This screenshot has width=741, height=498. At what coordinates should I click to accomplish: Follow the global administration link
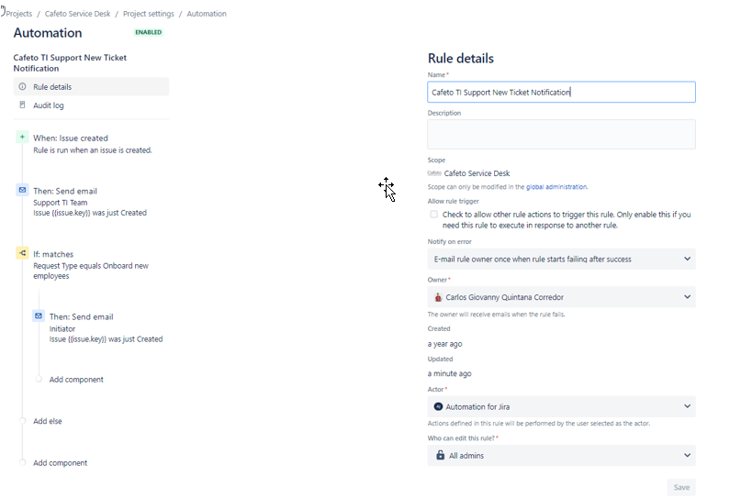coord(556,187)
